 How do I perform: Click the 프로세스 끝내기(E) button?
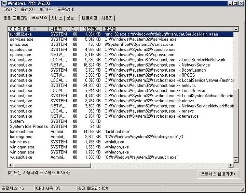[218, 174]
